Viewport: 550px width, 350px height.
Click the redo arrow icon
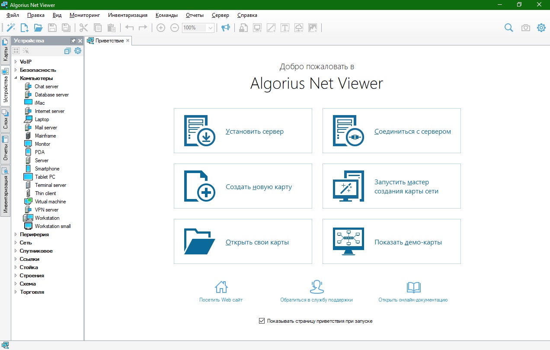click(x=143, y=28)
